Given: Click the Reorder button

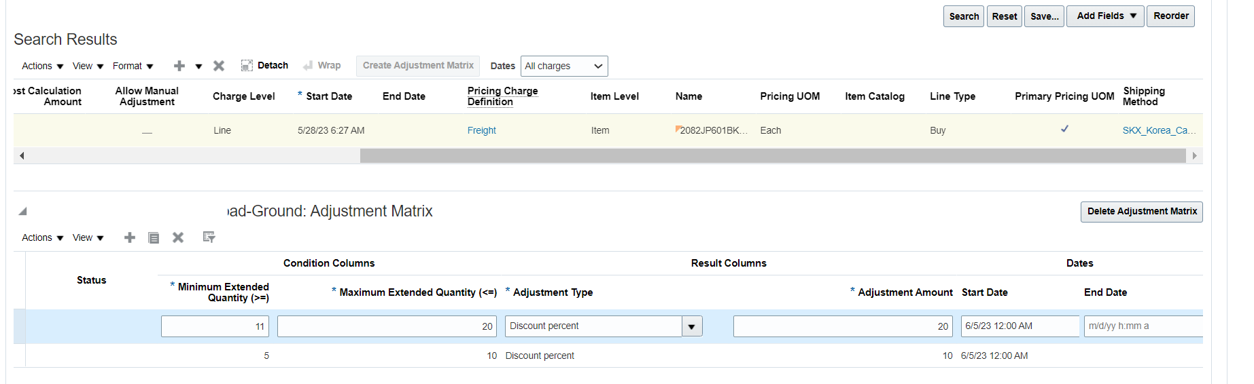Looking at the screenshot, I should coord(1171,16).
